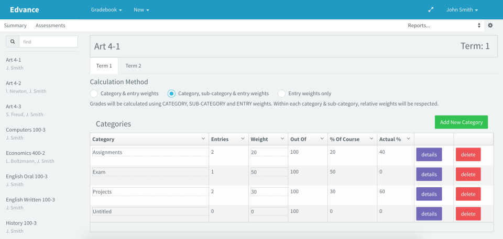Open the Gradebook dropdown menu
Screen dimensions: 503x239
coord(106,9)
